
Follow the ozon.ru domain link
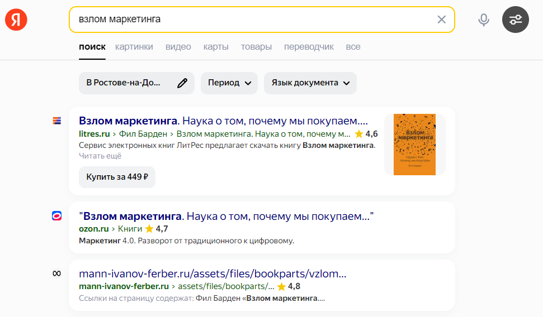94,229
